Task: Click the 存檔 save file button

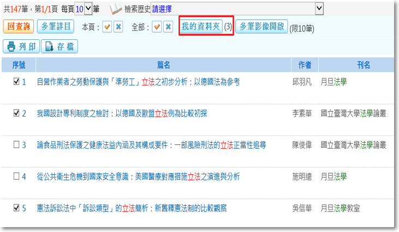Action: pos(59,46)
